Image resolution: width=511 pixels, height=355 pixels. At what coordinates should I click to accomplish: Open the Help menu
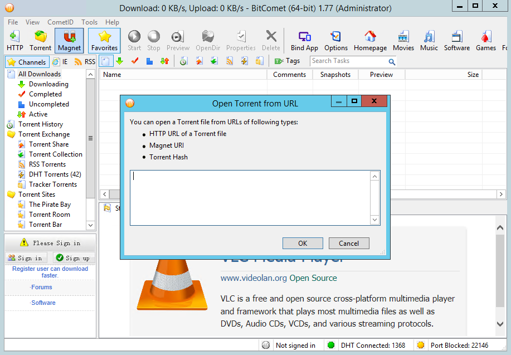click(112, 22)
